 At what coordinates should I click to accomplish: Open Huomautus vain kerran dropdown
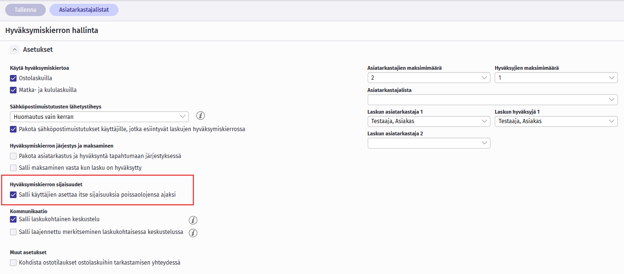(x=99, y=116)
